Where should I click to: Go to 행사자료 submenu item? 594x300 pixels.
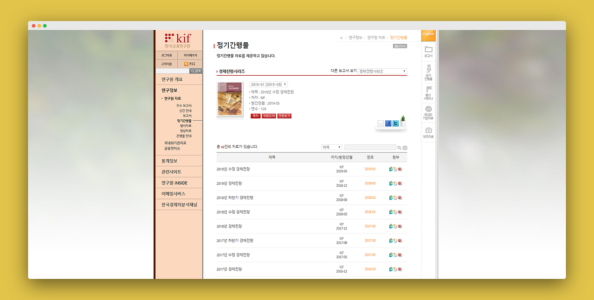click(186, 126)
